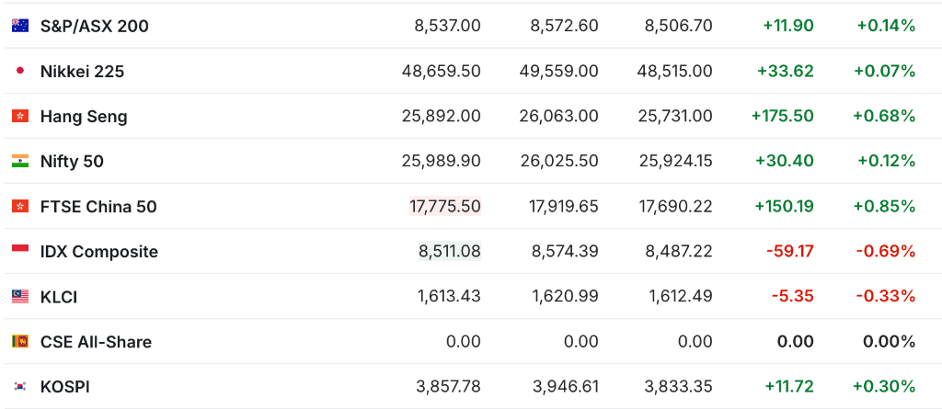This screenshot has height=409, width=942.
Task: View the IDX Composite index
Action: click(x=99, y=251)
